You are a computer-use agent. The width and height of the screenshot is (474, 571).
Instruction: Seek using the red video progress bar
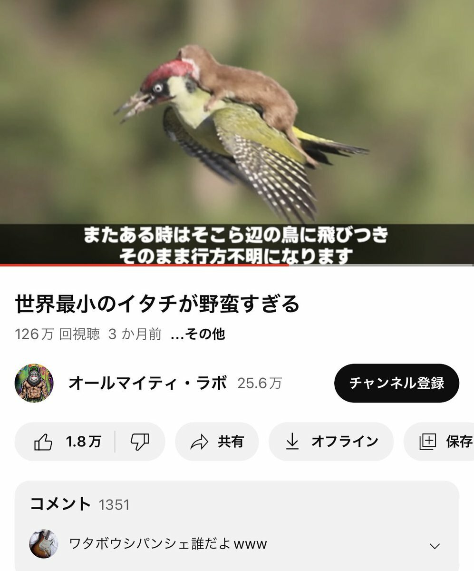click(144, 265)
